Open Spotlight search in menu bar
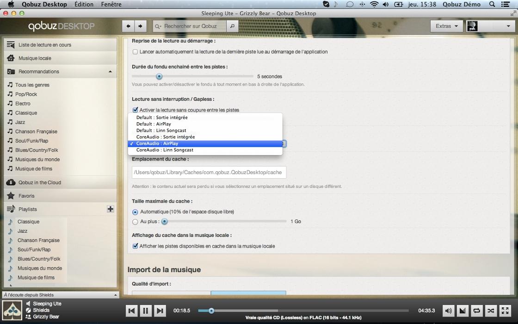This screenshot has height=324, width=518. point(492,4)
